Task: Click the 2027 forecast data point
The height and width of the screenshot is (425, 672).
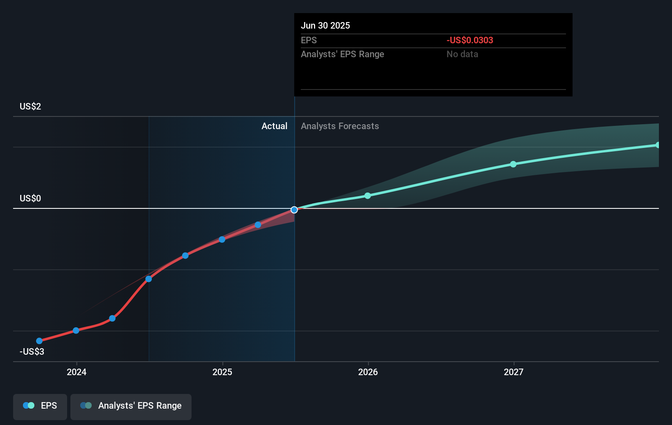Action: (513, 164)
